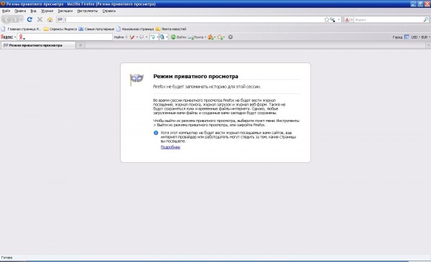Expand the Яндекс logo dropdown arrow
This screenshot has width=431, height=262.
coord(15,37)
